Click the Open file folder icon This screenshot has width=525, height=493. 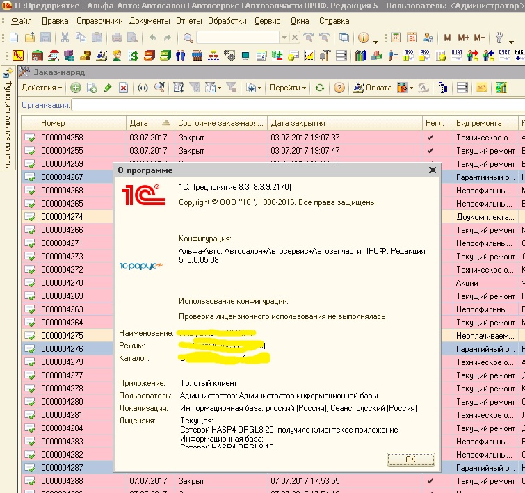[30, 38]
